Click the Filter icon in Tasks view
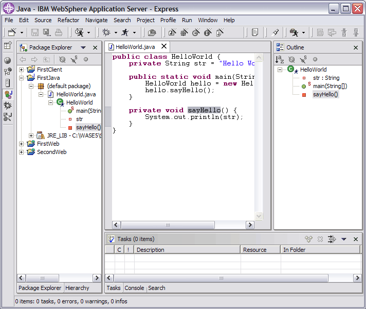Image resolution: width=366 pixels, height=309 pixels. pos(332,239)
